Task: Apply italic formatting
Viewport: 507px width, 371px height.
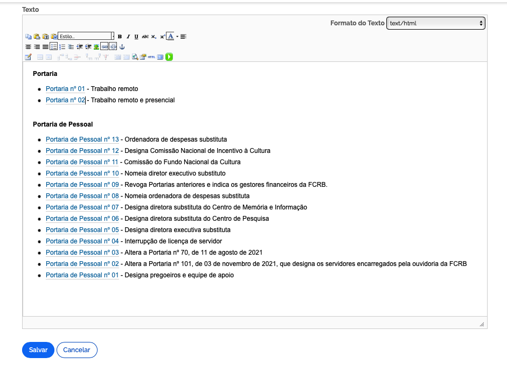Action: 128,37
